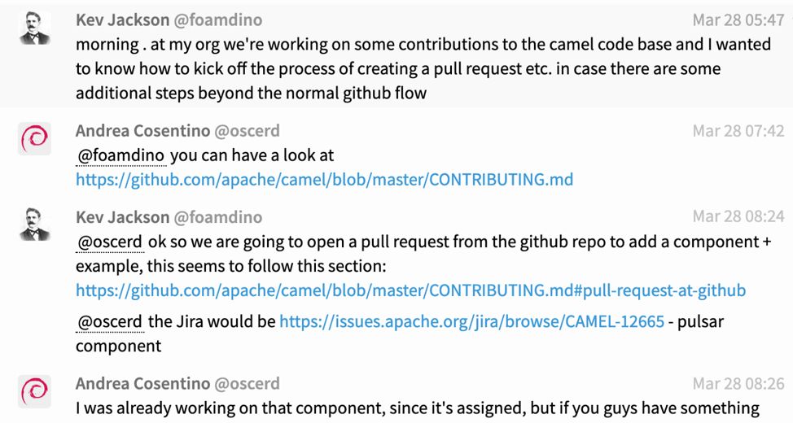Screen dimensions: 793x423
Task: Click the Andrea Cosentino name on the 08:26 message
Action: pos(142,384)
